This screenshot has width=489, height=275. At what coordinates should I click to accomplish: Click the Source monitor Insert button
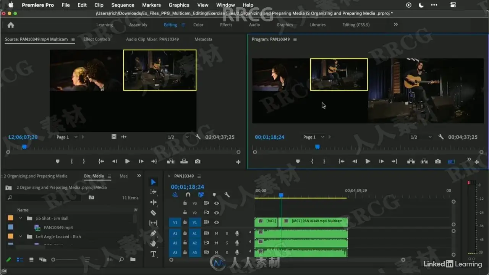(170, 162)
